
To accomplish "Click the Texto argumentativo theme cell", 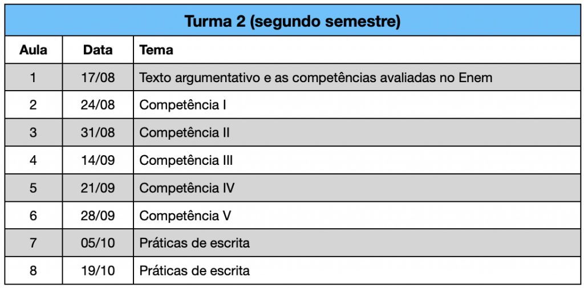I will 356,77.
